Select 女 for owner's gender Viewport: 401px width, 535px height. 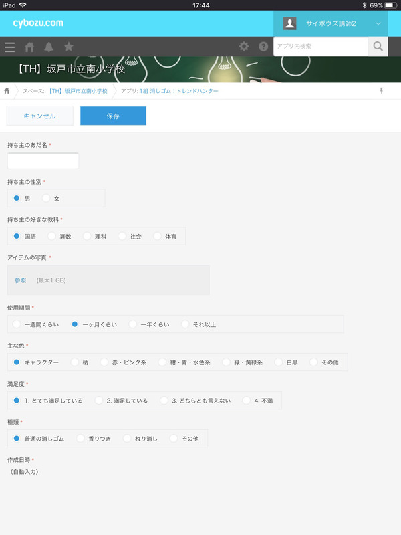47,199
